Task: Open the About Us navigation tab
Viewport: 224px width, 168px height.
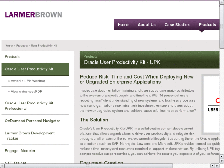Action: pyautogui.click(x=147, y=25)
